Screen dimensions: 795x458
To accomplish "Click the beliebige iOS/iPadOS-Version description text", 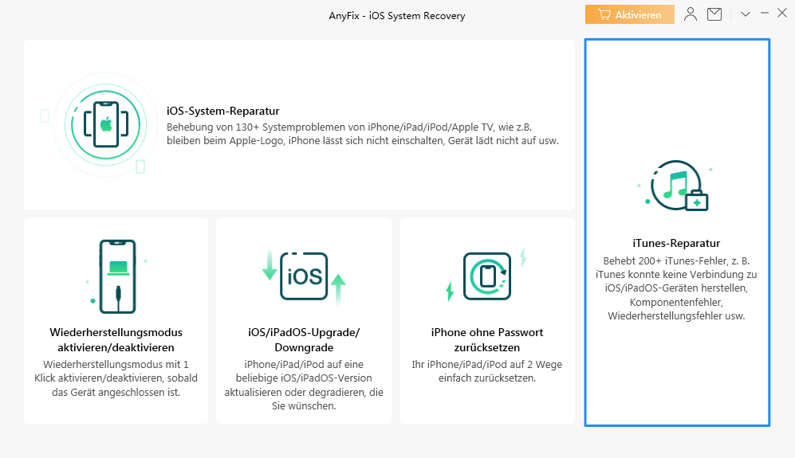I will (304, 385).
